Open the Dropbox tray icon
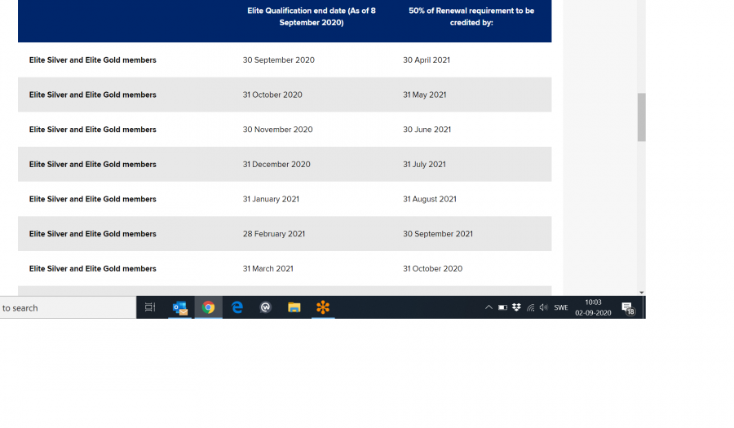The height and width of the screenshot is (428, 734). click(x=516, y=307)
